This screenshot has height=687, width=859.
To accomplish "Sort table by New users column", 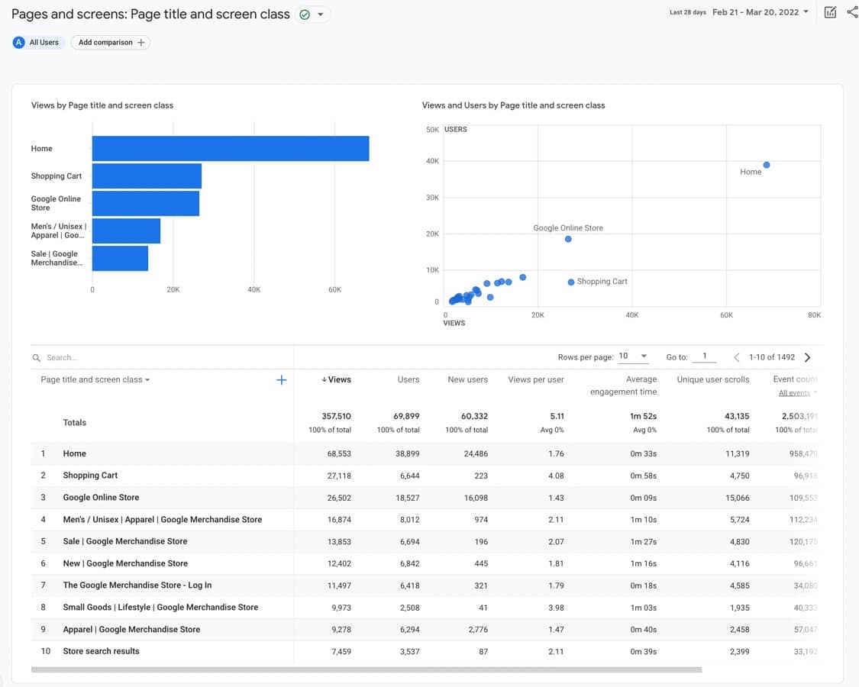I will (x=467, y=379).
